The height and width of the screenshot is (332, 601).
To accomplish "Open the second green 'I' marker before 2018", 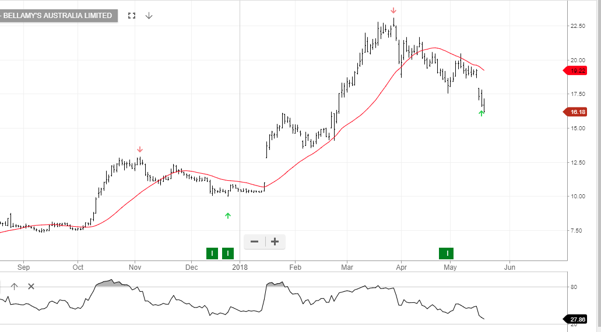I will (x=228, y=253).
